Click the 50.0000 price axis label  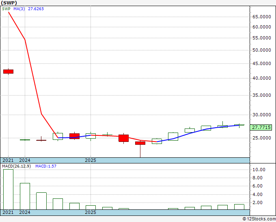pyautogui.click(x=262, y=50)
